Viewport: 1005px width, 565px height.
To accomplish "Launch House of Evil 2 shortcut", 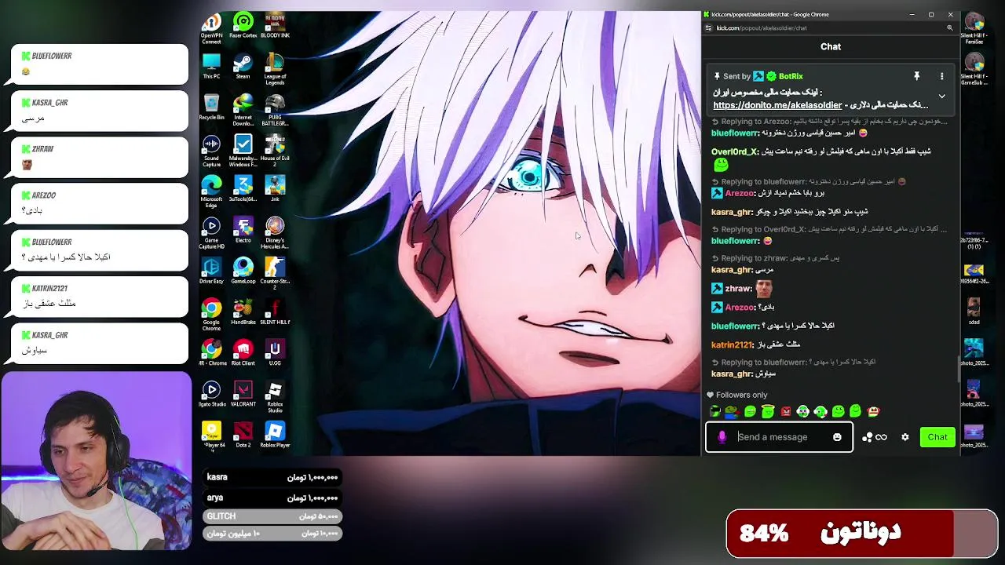I will click(x=275, y=151).
